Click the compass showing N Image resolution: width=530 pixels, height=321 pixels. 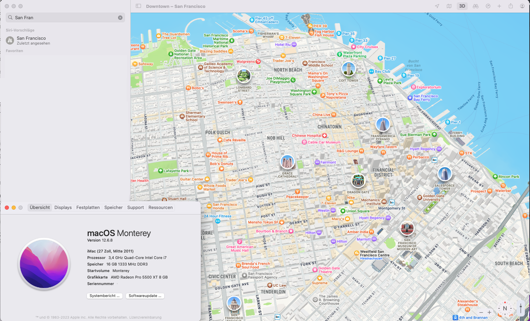505,309
